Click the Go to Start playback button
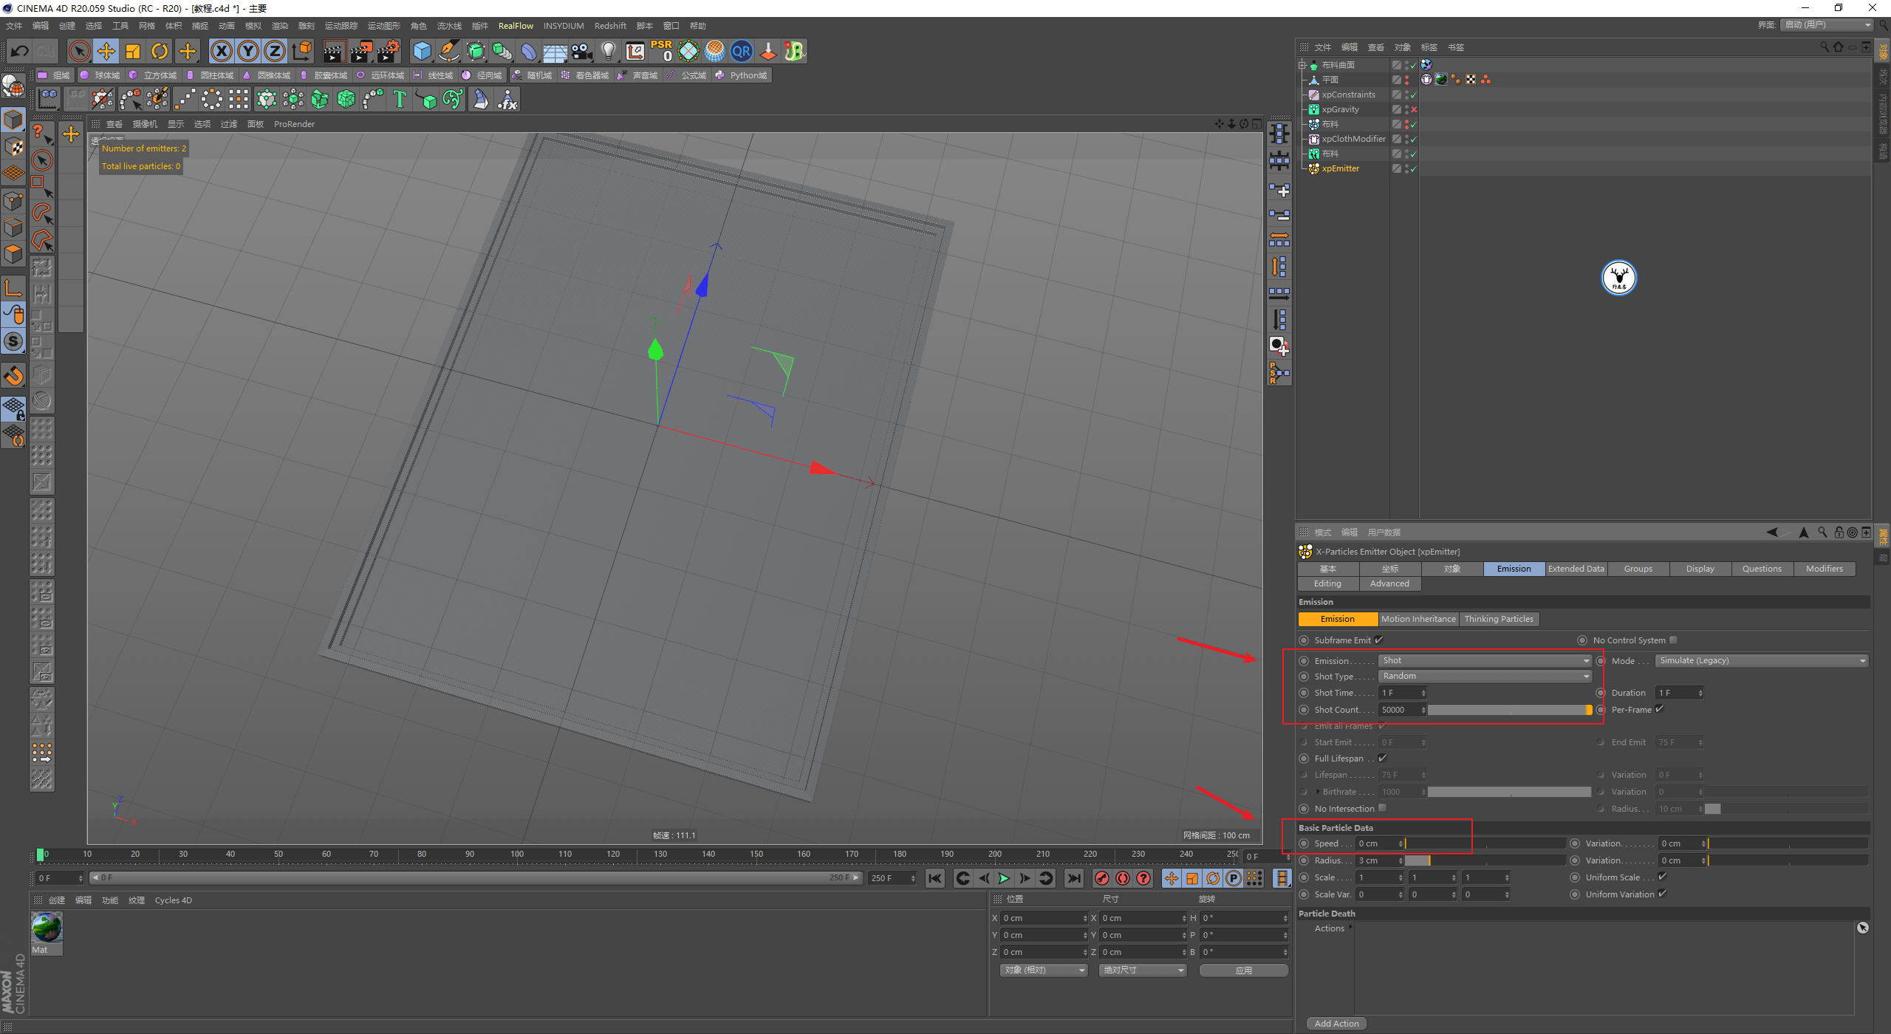1891x1034 pixels. pos(935,878)
